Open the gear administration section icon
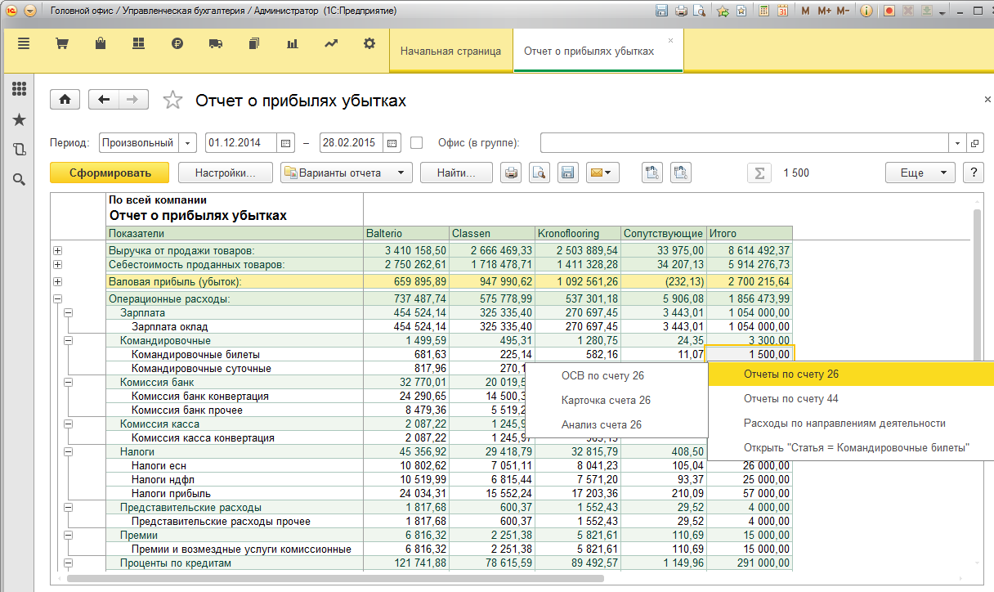Viewport: 994px width, 592px height. tap(369, 44)
